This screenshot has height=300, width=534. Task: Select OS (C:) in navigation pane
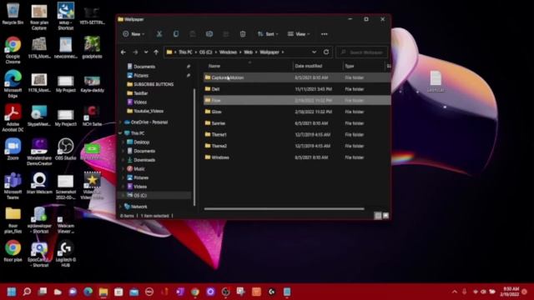click(137, 196)
